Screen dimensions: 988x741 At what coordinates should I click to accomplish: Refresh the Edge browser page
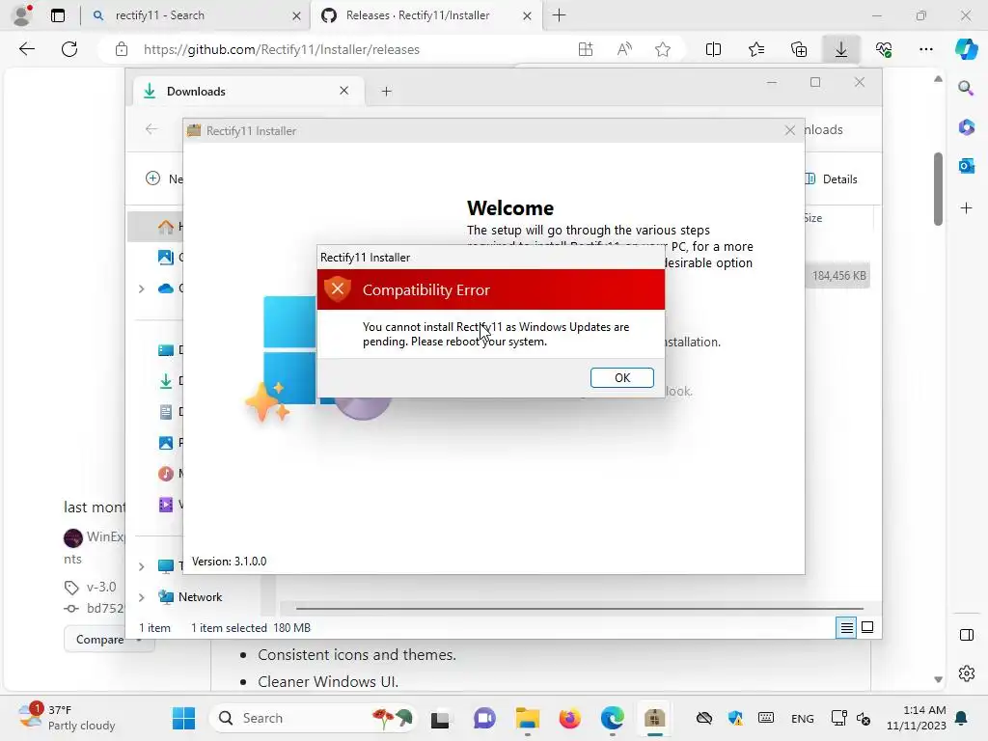(x=69, y=49)
